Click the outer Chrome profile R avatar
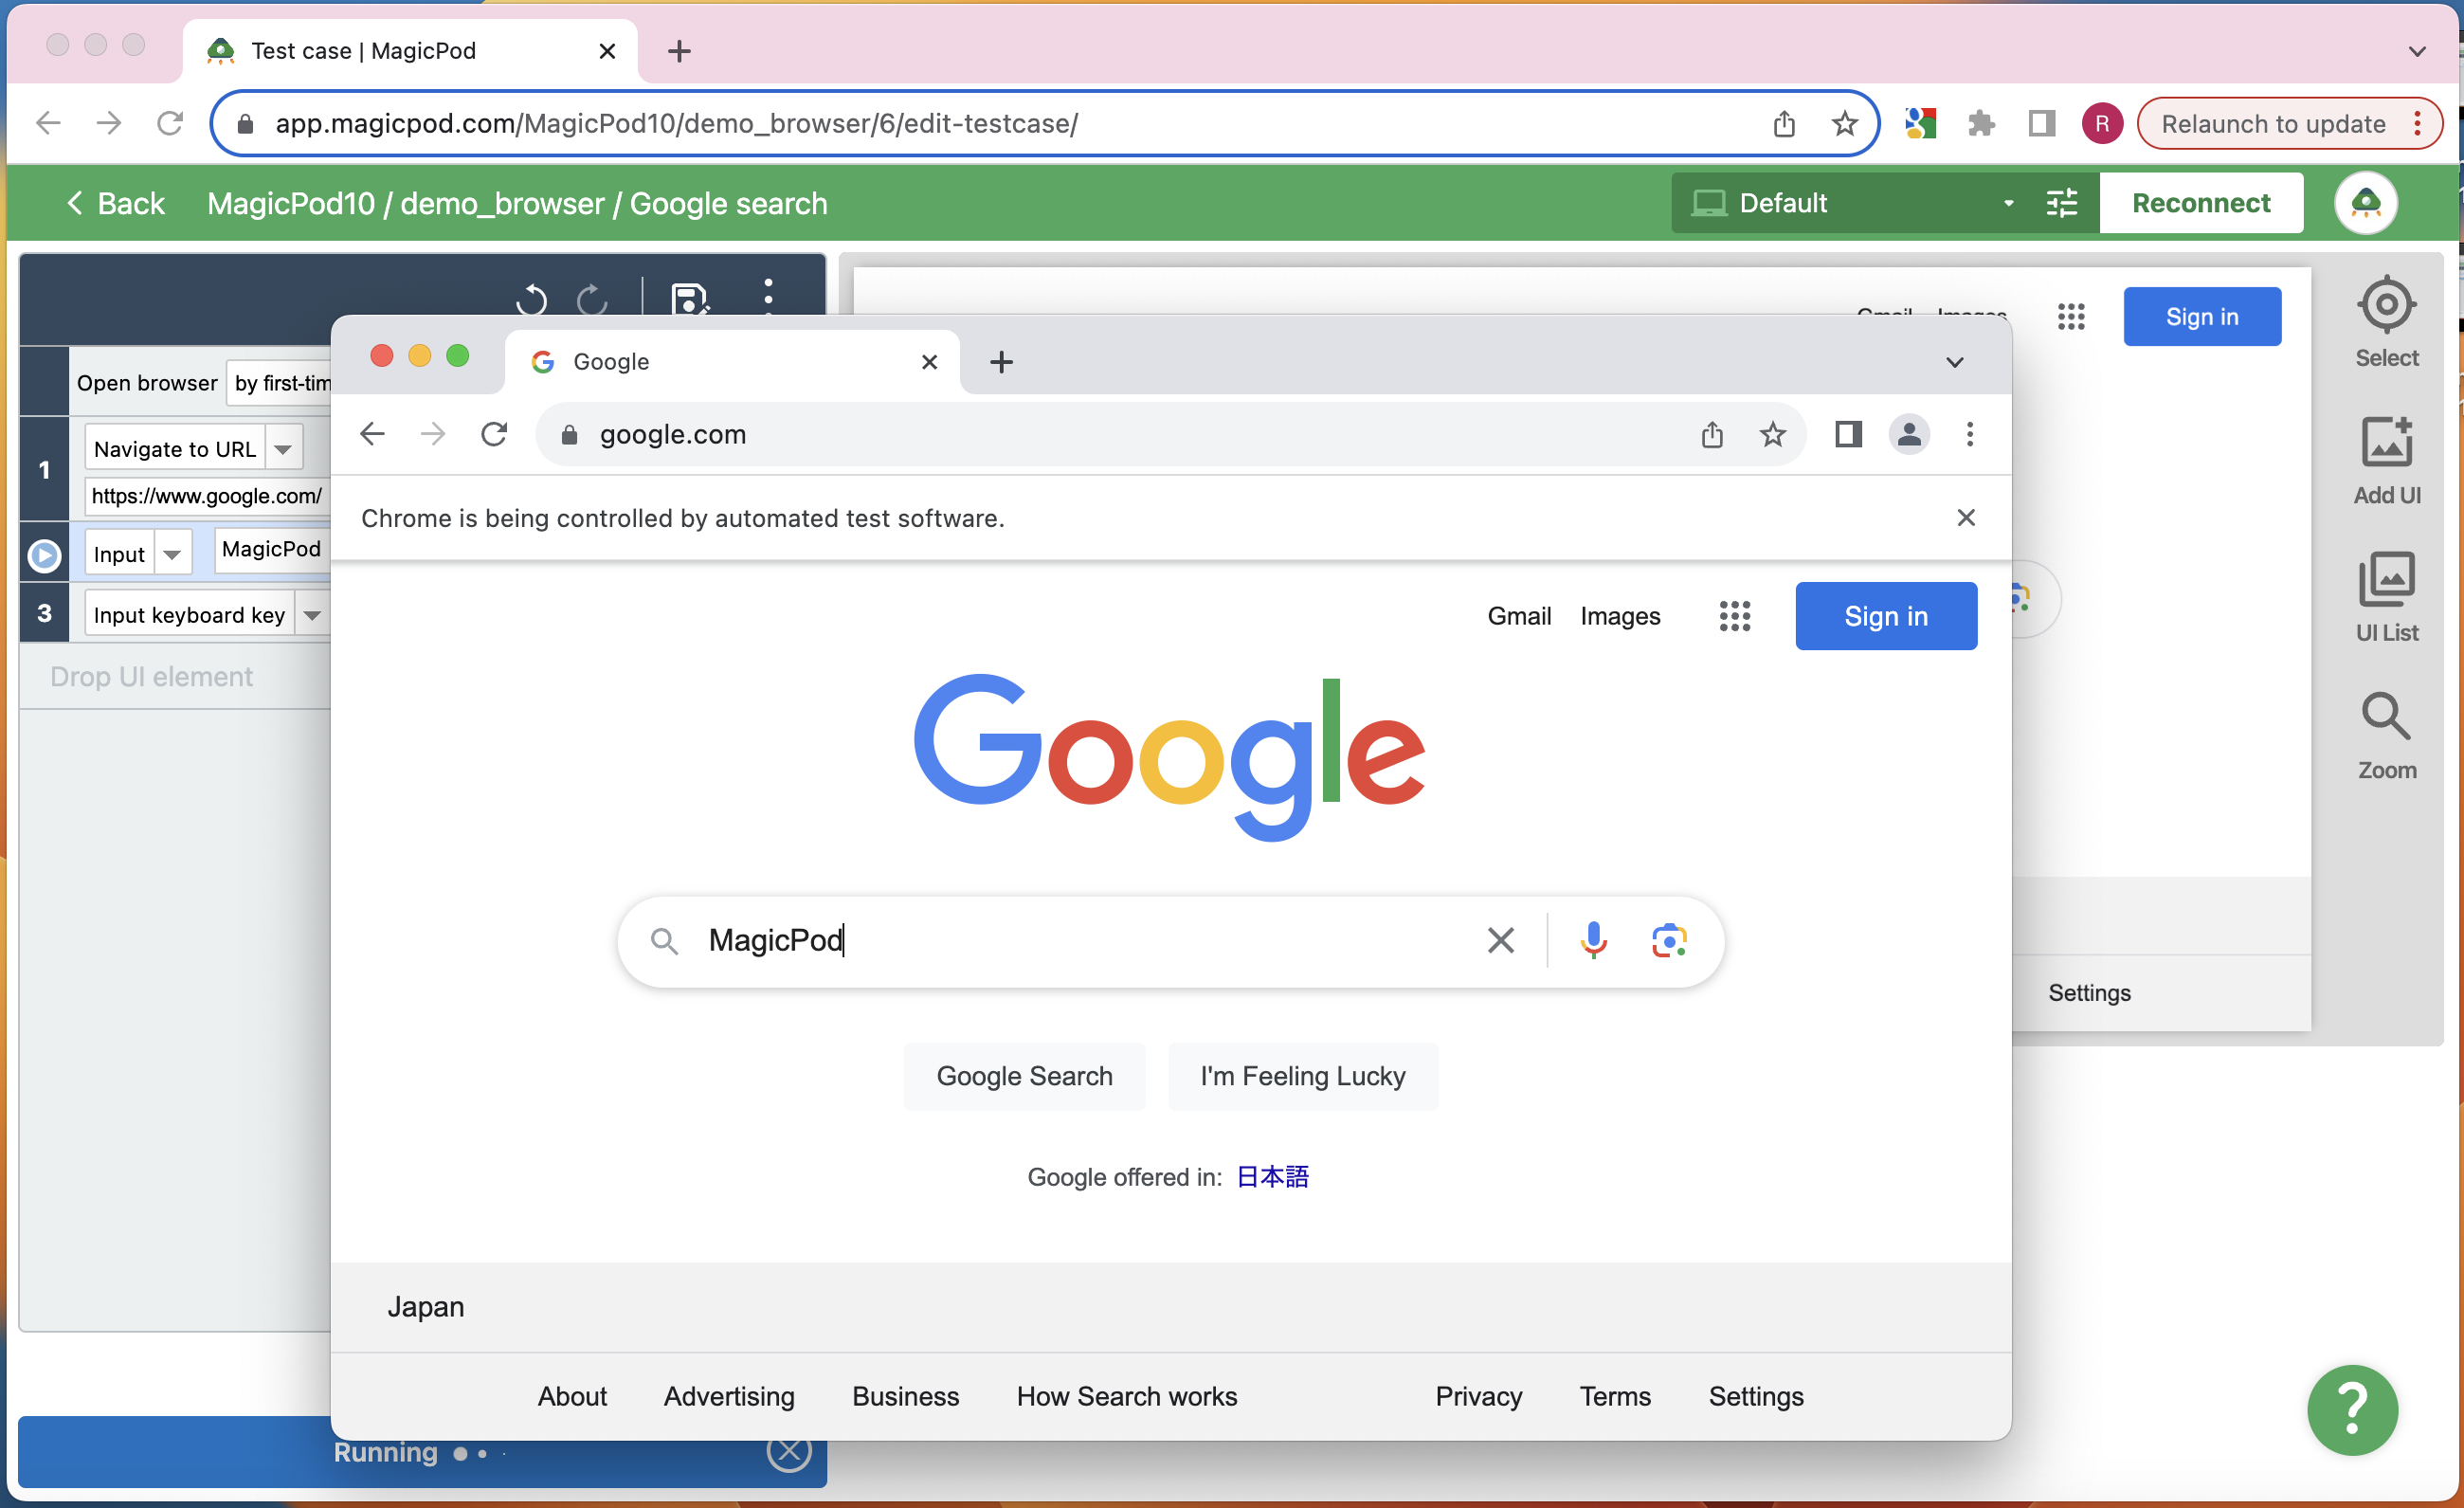Viewport: 2464px width, 1508px height. click(2102, 123)
